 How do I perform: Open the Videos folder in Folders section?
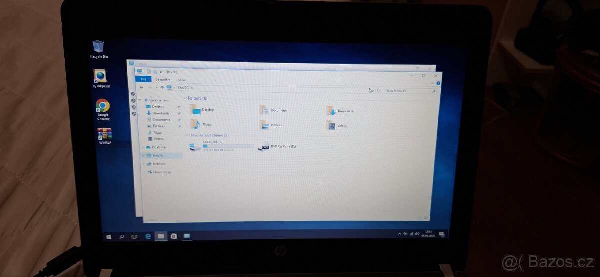click(x=337, y=125)
